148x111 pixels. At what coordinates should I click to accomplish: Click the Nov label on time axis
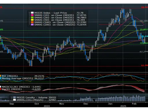click(x=62, y=104)
